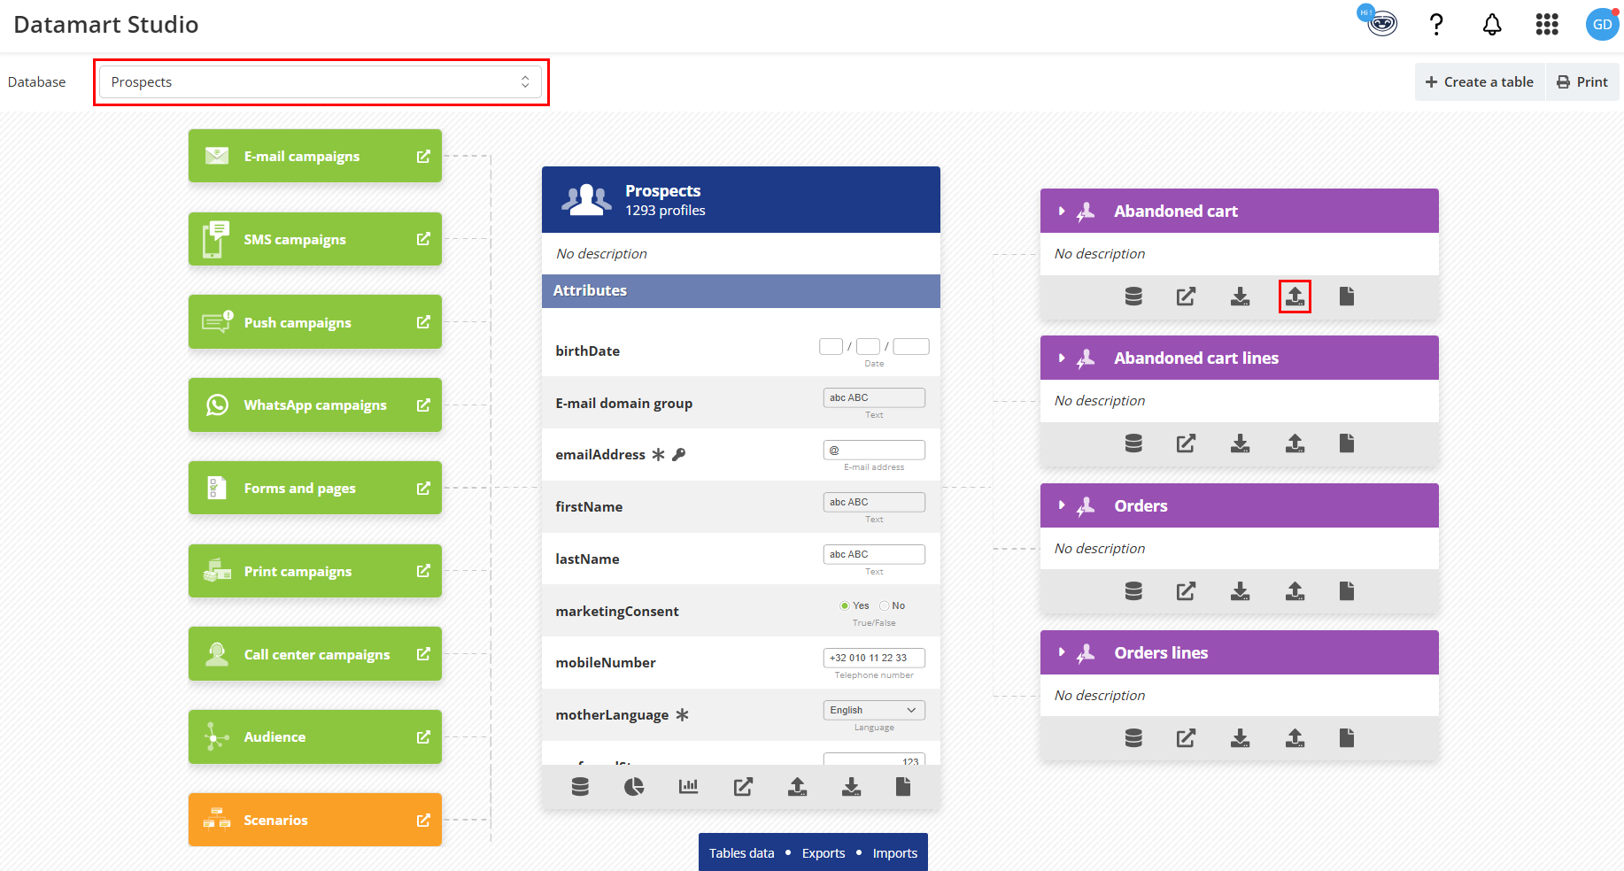
Task: Switch to the Exports tab
Action: tap(824, 853)
